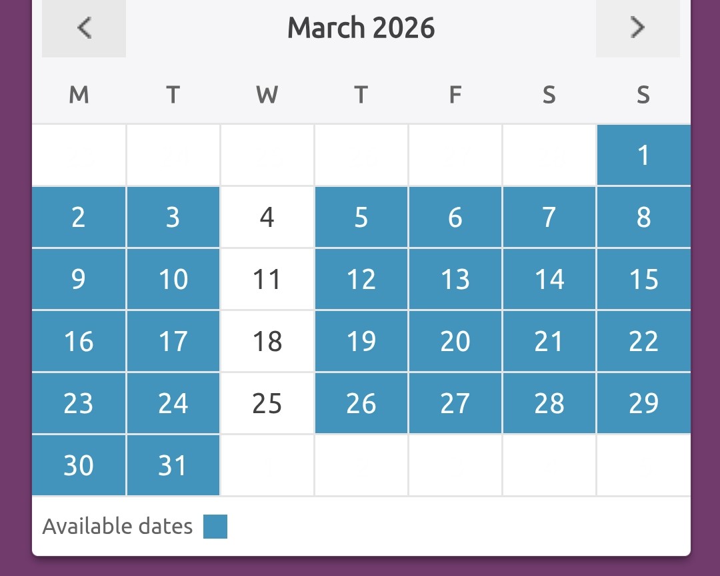This screenshot has width=720, height=576.
Task: Choose unavailable date March 4
Action: coord(267,217)
